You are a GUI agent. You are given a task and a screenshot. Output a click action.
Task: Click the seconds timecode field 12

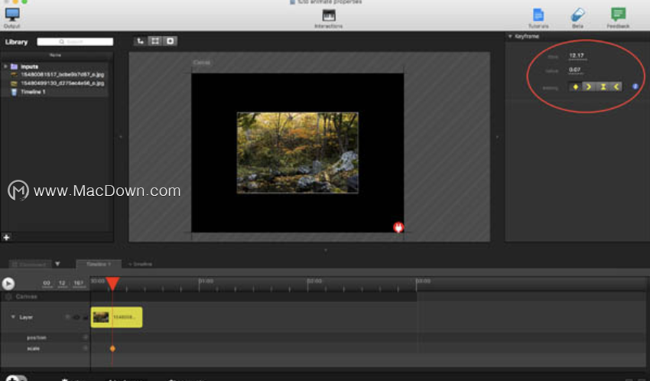click(x=62, y=283)
